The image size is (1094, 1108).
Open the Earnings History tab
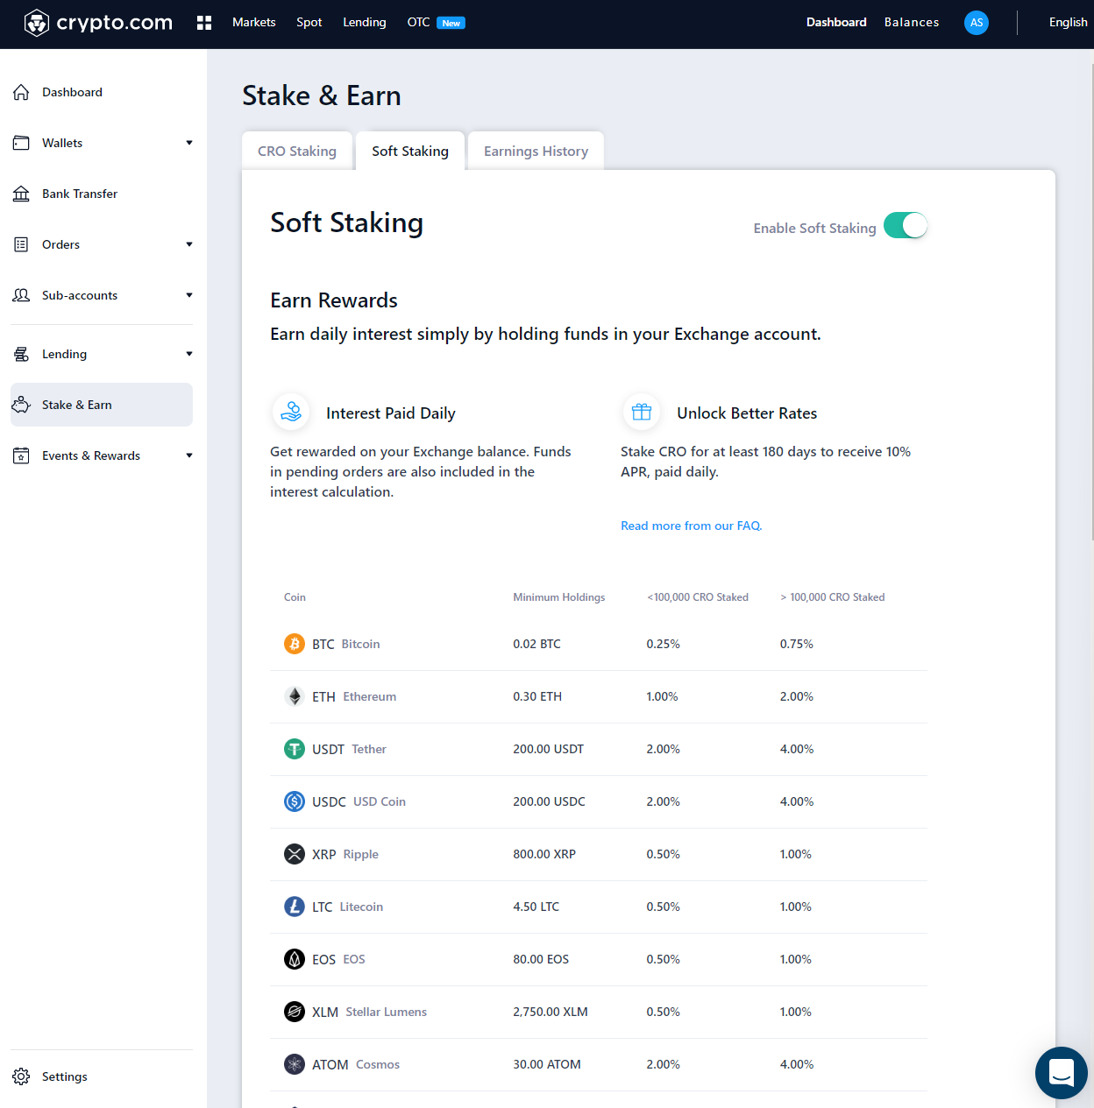pyautogui.click(x=536, y=151)
